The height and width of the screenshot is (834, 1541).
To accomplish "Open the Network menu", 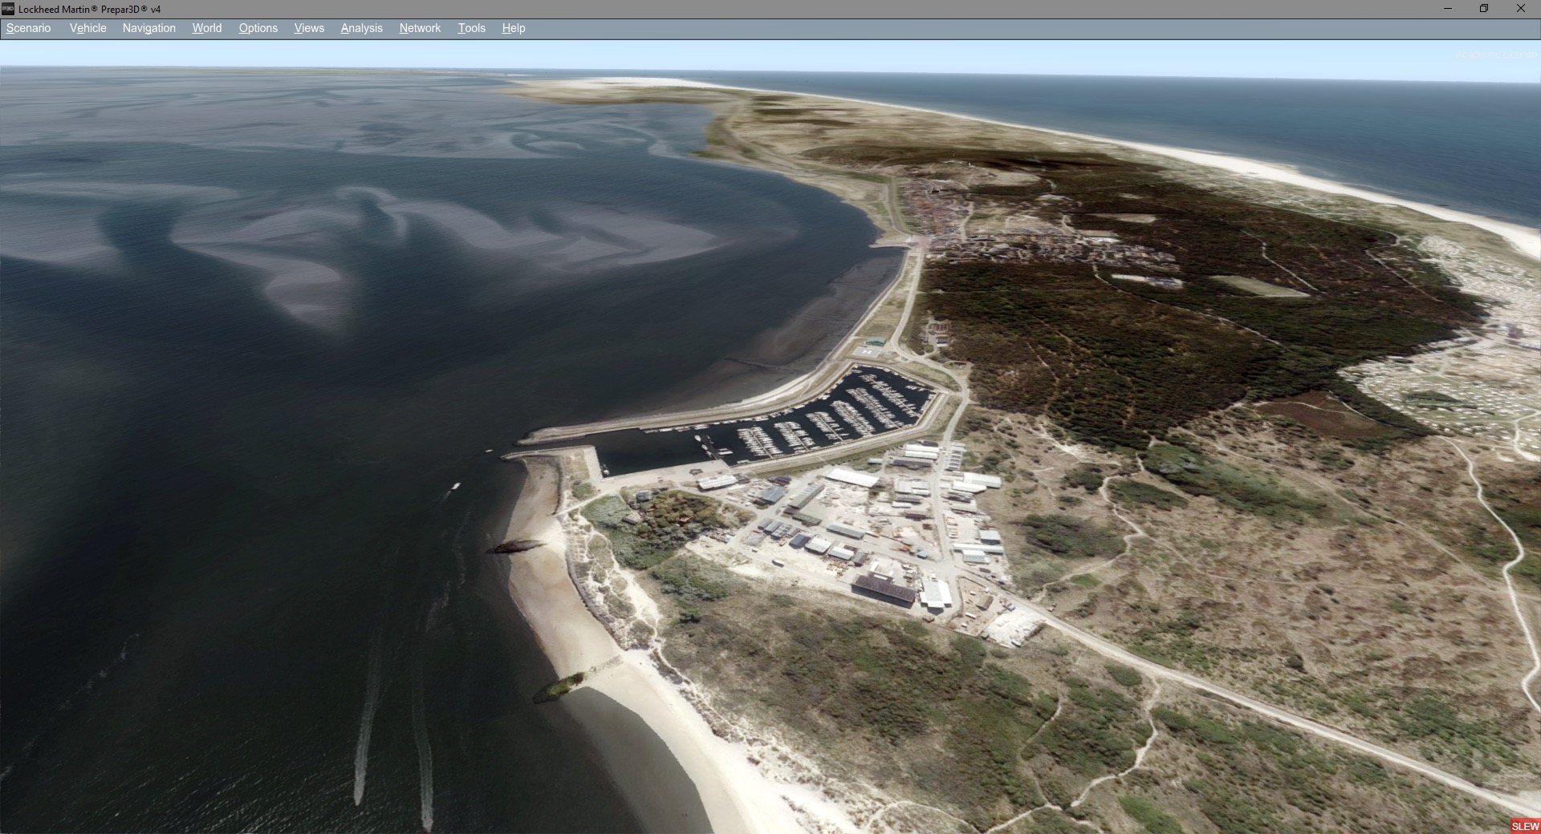I will point(420,28).
